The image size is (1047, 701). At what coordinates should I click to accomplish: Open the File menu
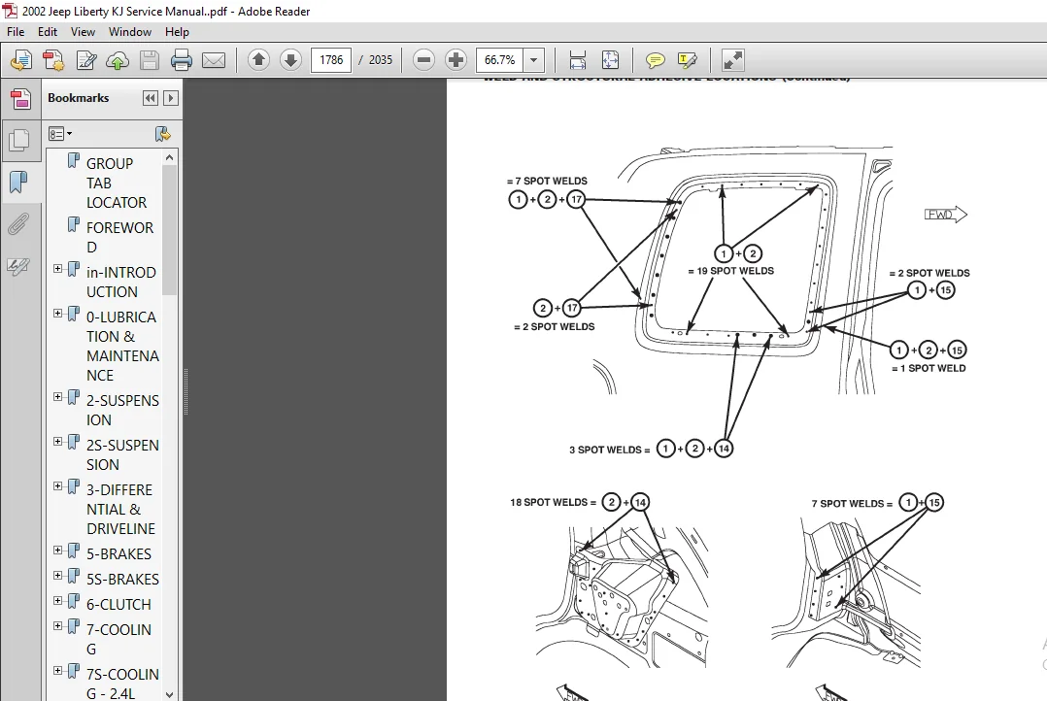click(x=16, y=31)
